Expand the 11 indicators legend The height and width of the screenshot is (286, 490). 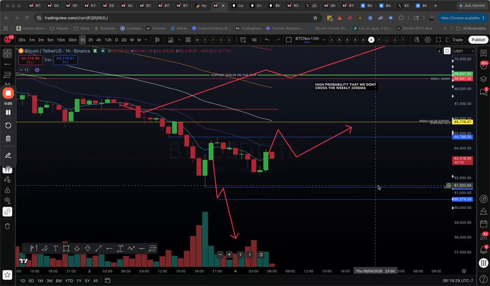tap(24, 70)
